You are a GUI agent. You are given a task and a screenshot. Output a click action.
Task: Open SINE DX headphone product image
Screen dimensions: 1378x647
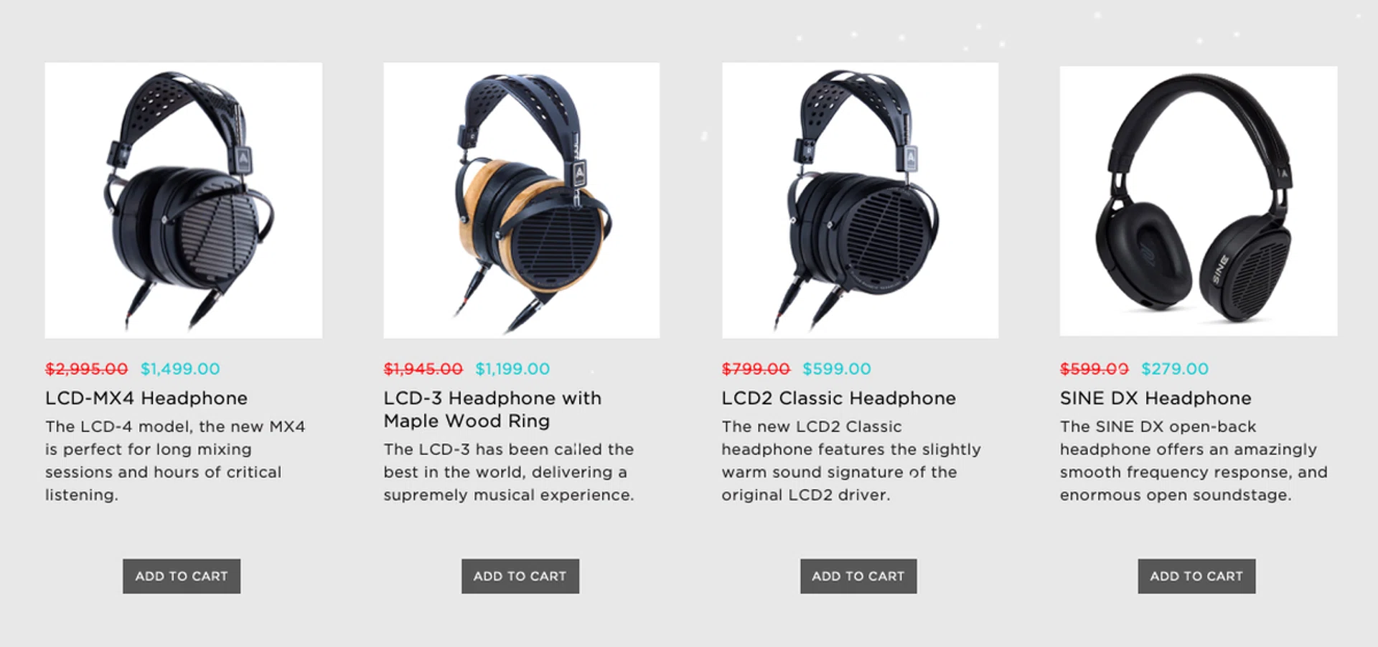(1199, 201)
